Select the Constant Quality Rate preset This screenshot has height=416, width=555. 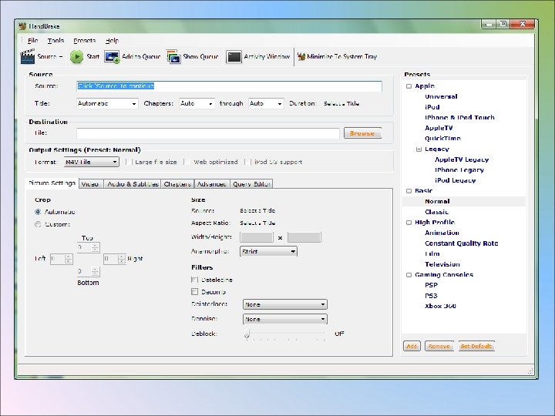tap(461, 243)
